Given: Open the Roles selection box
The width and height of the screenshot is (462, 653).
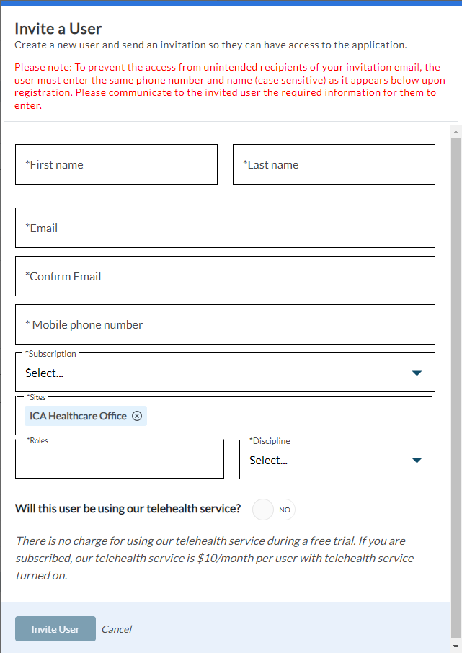Looking at the screenshot, I should (120, 460).
